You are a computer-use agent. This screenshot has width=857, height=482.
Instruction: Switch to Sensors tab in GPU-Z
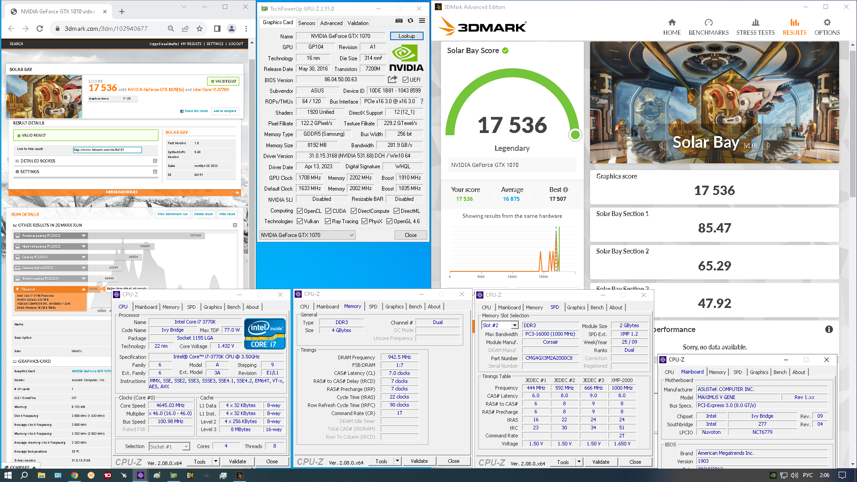[x=307, y=23]
